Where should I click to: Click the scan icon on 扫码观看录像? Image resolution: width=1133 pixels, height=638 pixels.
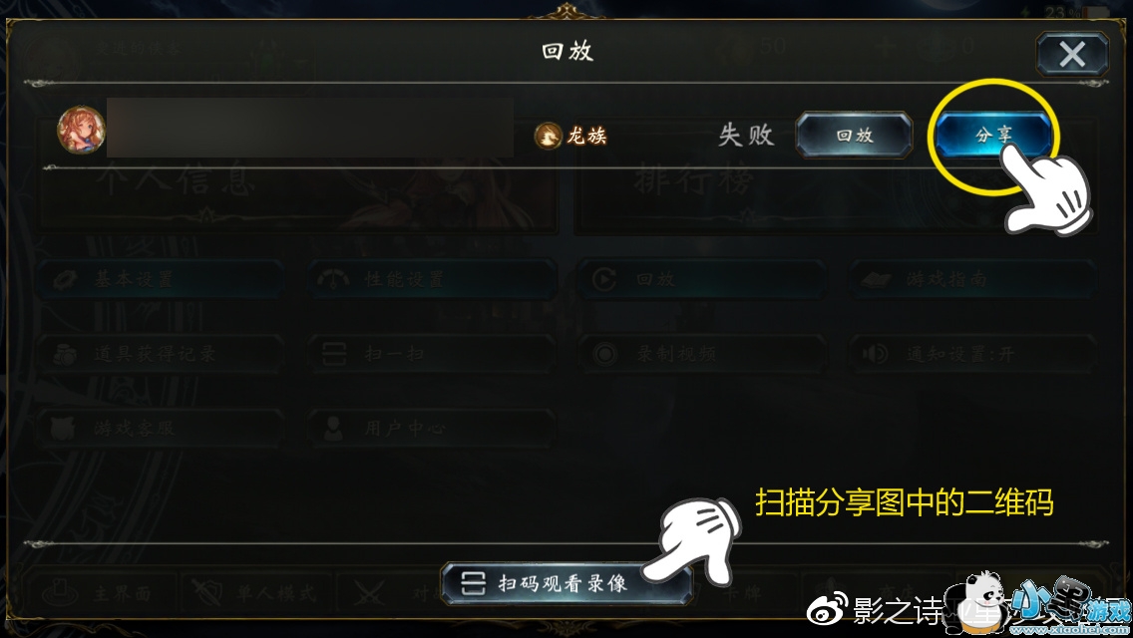474,583
